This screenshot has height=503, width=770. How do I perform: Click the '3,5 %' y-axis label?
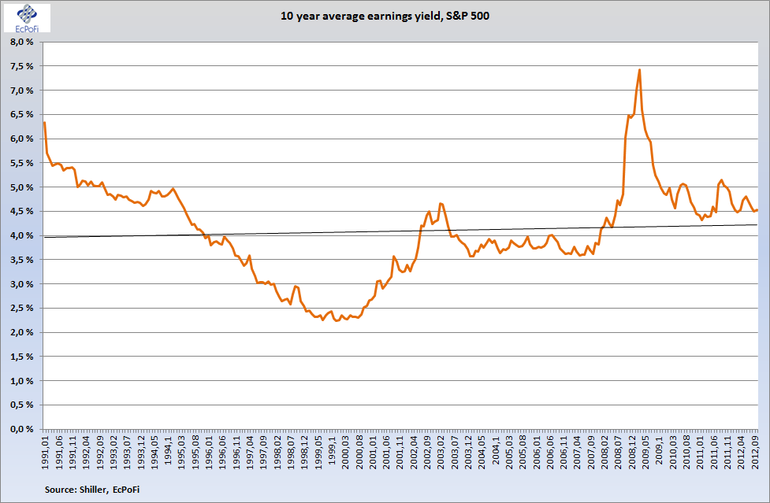(21, 260)
